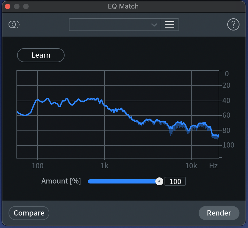Image resolution: width=248 pixels, height=228 pixels.
Task: Click the 'Hz' axis unit label
Action: (x=213, y=166)
